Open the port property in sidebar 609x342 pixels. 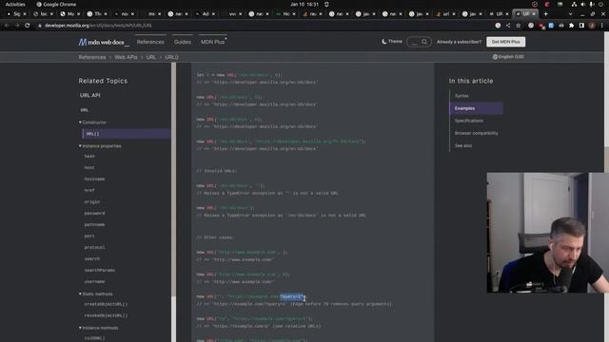pos(89,236)
